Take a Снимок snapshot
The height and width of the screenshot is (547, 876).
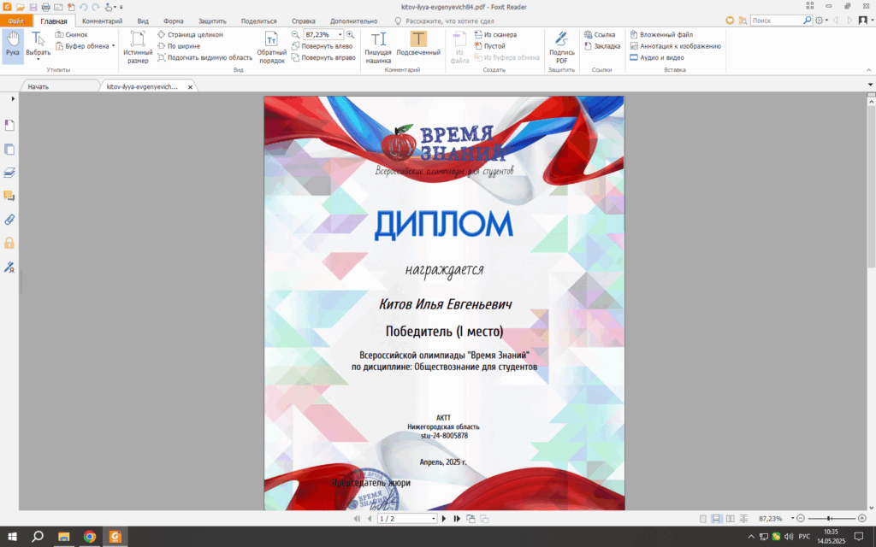(71, 34)
